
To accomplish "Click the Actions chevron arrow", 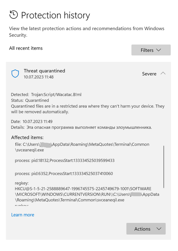I will click(159, 229).
